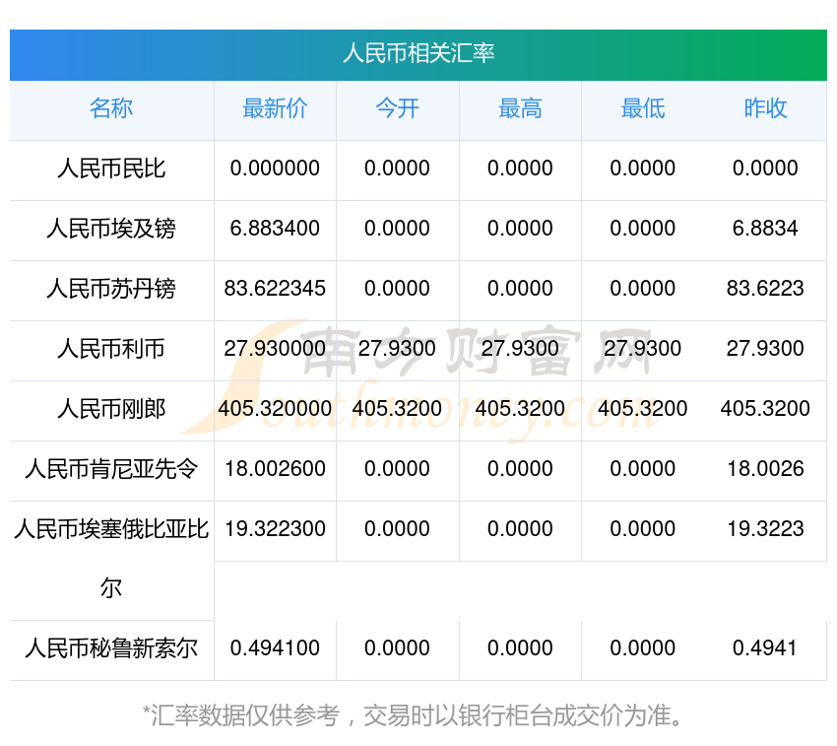
Task: Click 最低 value 27.9300 for 人民币利币
Action: tap(643, 349)
